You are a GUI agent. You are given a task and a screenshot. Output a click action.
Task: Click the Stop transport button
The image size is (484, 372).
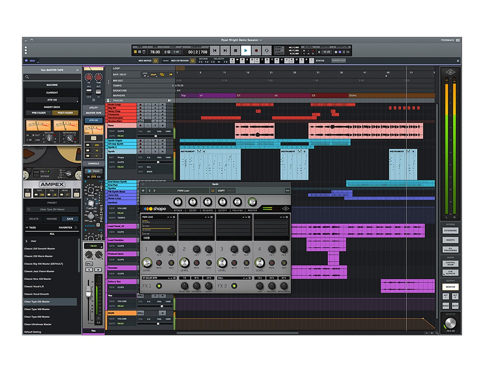click(235, 50)
